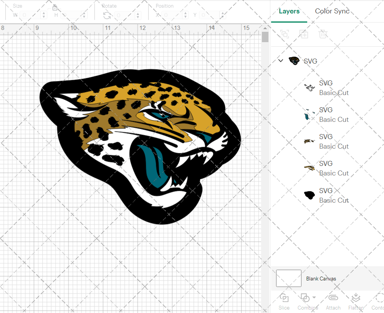
Task: Select the jaguar group thumbnail in Layers
Action: 294,61
